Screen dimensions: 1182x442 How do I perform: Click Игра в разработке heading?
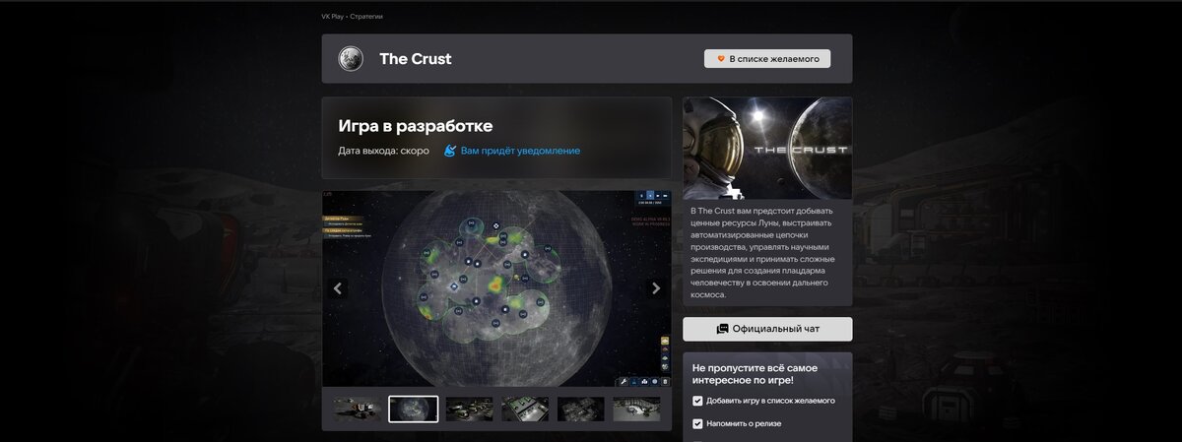click(416, 126)
